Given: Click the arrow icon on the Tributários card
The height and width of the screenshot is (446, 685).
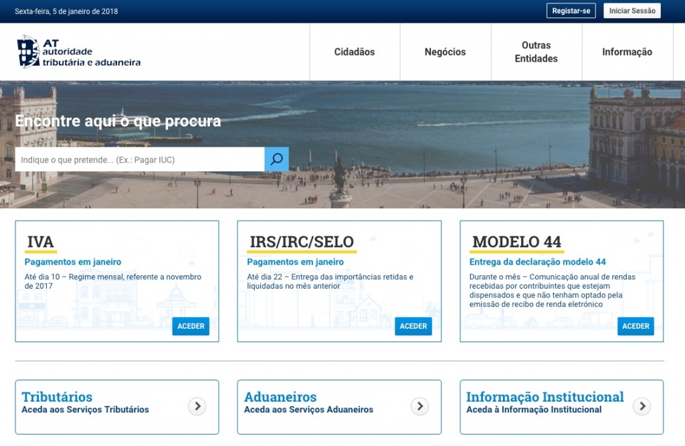Looking at the screenshot, I should pos(197,406).
